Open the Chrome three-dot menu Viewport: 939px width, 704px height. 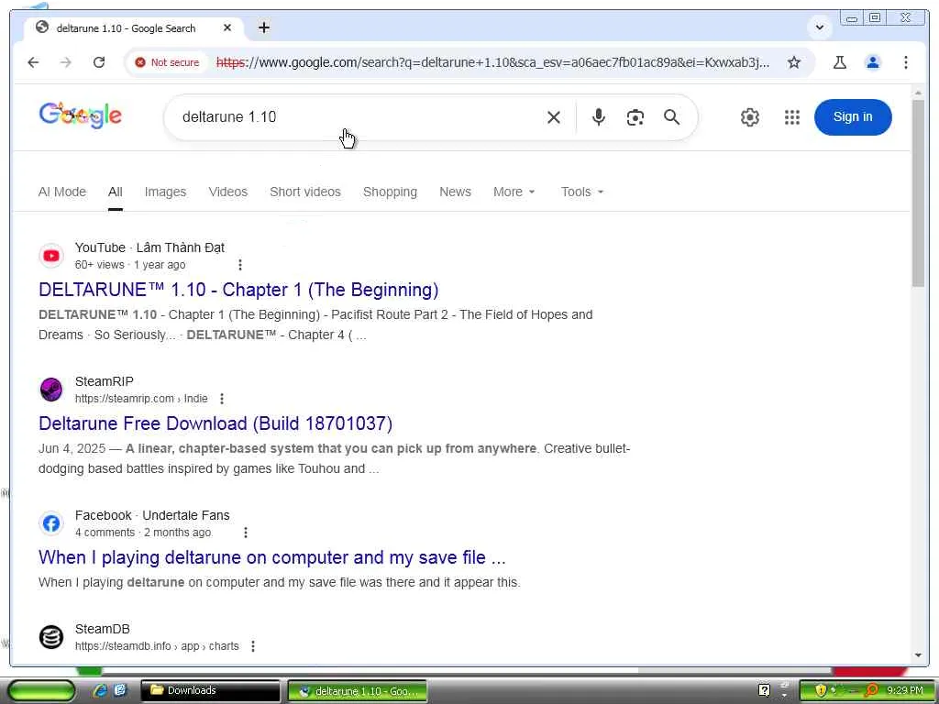[905, 62]
